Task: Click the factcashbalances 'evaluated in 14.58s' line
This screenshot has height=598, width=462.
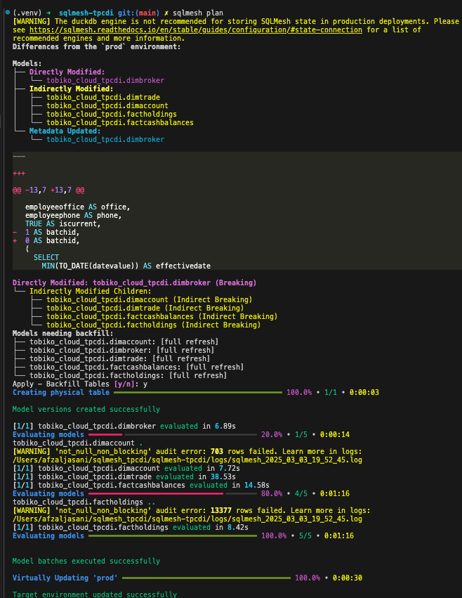Action: pos(141,485)
